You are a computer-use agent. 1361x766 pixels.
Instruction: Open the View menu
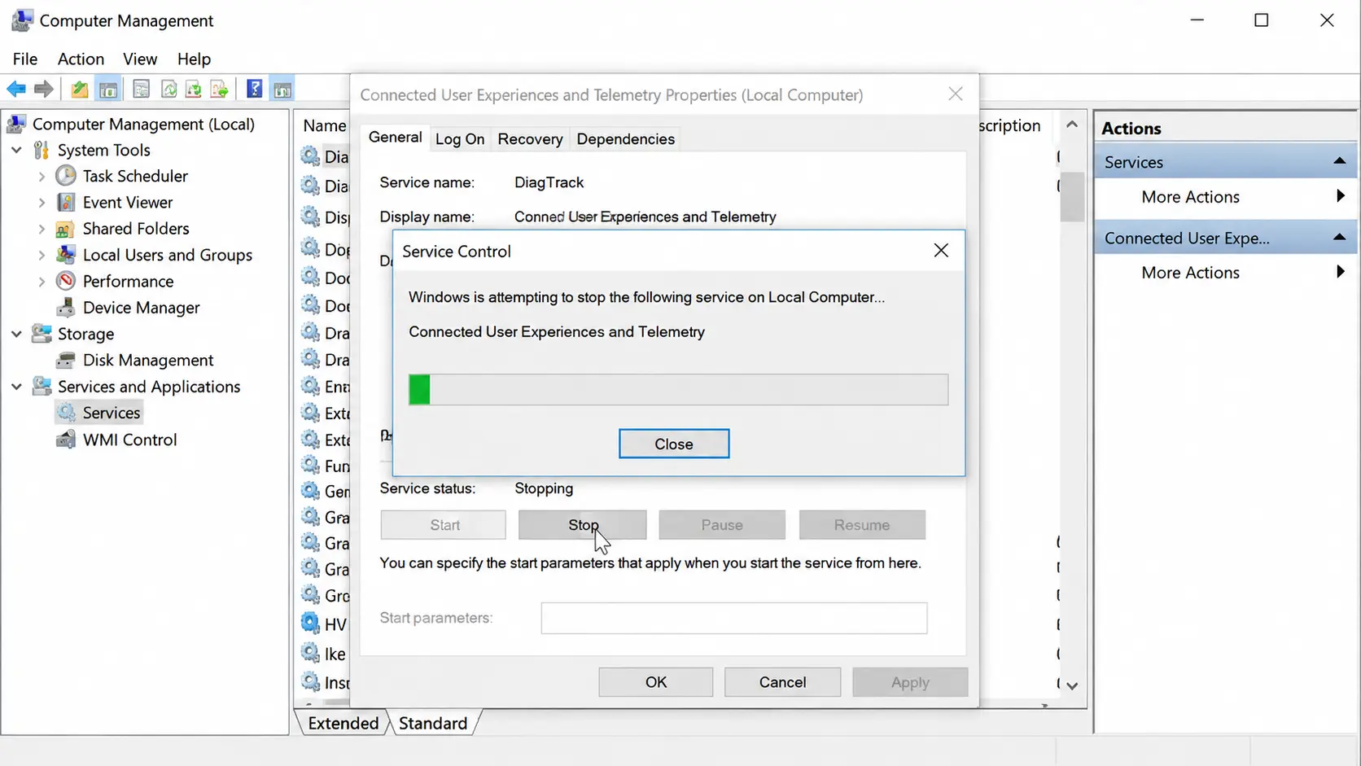click(140, 59)
